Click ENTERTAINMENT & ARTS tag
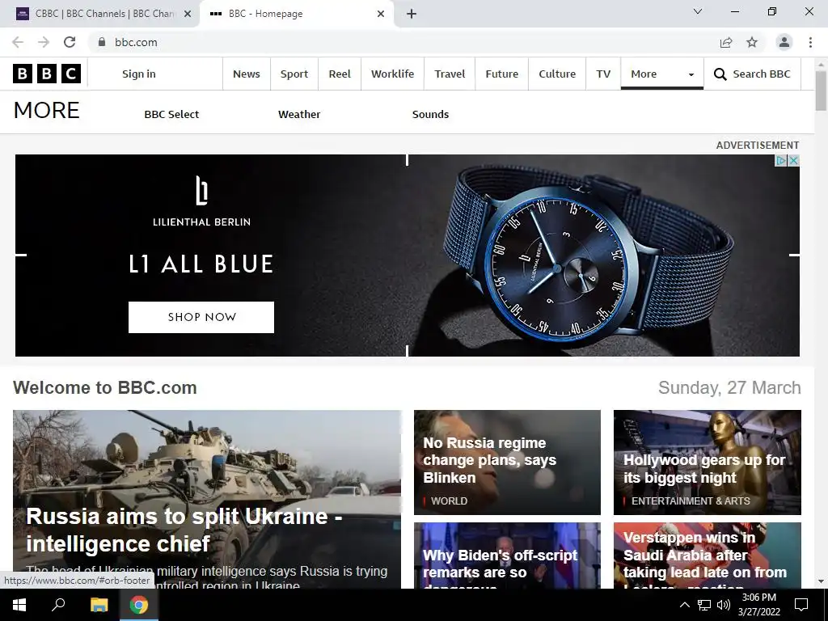Screen dimensions: 828x621 click(x=691, y=501)
